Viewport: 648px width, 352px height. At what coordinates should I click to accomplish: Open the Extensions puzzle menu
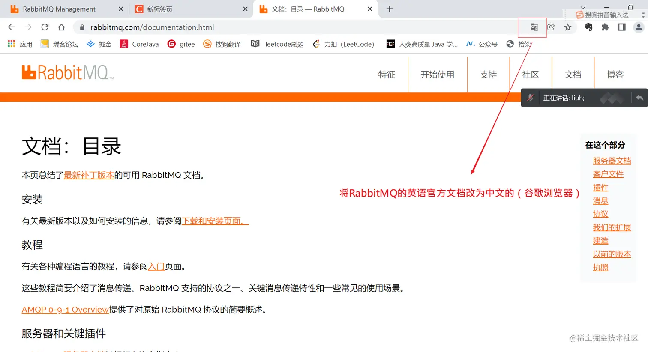pyautogui.click(x=605, y=27)
